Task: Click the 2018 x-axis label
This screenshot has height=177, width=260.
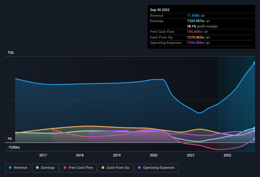Action: (x=80, y=155)
